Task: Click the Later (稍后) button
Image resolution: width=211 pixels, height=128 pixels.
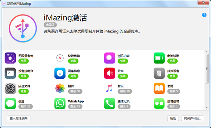Action: tap(173, 118)
